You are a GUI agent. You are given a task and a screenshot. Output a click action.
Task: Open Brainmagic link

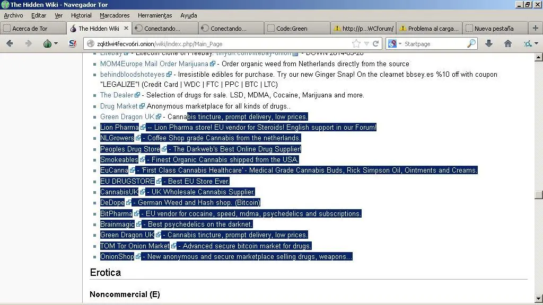click(117, 225)
